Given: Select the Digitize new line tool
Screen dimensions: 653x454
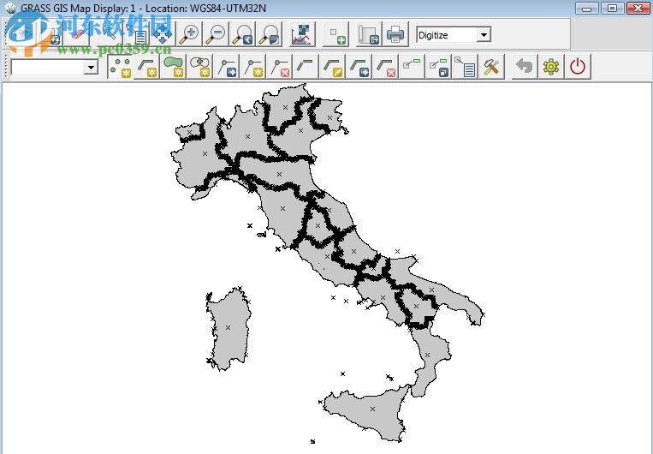Looking at the screenshot, I should click(x=146, y=67).
